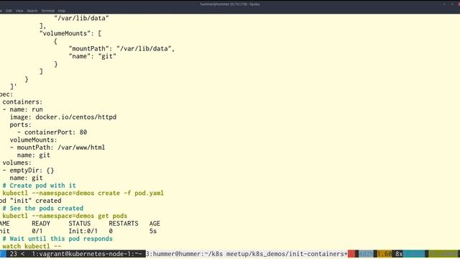Click the '5s' age value
460x259 pixels.
click(x=153, y=231)
